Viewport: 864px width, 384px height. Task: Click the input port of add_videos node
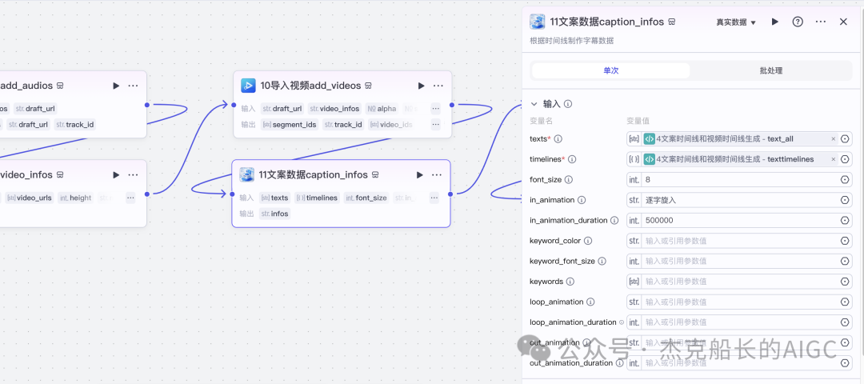234,105
